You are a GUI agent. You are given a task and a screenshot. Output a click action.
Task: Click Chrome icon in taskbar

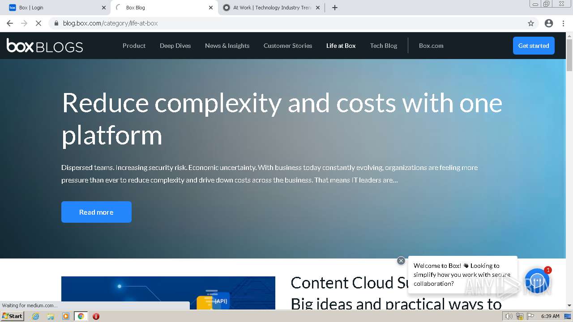click(x=81, y=316)
